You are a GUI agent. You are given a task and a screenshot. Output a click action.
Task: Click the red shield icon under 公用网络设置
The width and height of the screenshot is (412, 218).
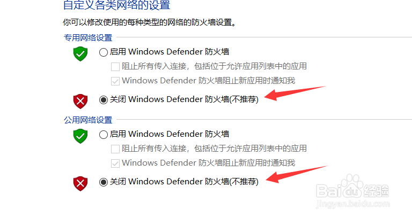(x=80, y=183)
